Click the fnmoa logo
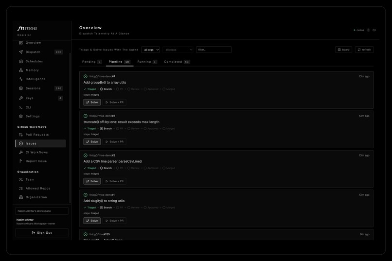 point(27,28)
